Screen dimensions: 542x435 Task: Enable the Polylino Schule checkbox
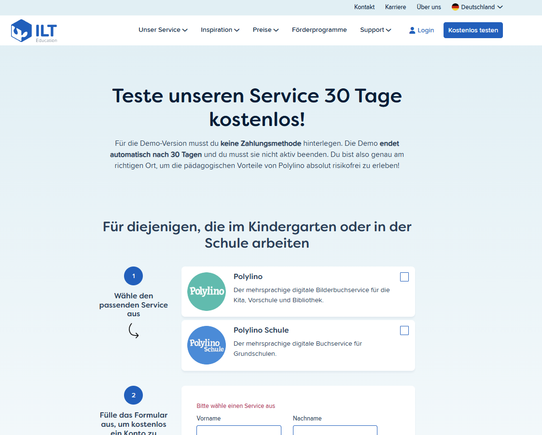pyautogui.click(x=404, y=331)
